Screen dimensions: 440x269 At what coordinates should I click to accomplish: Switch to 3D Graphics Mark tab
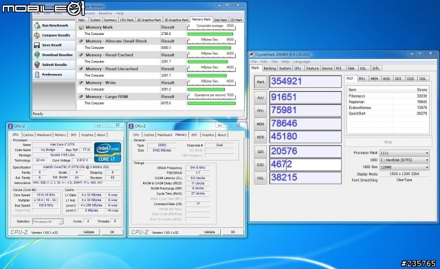[176, 20]
